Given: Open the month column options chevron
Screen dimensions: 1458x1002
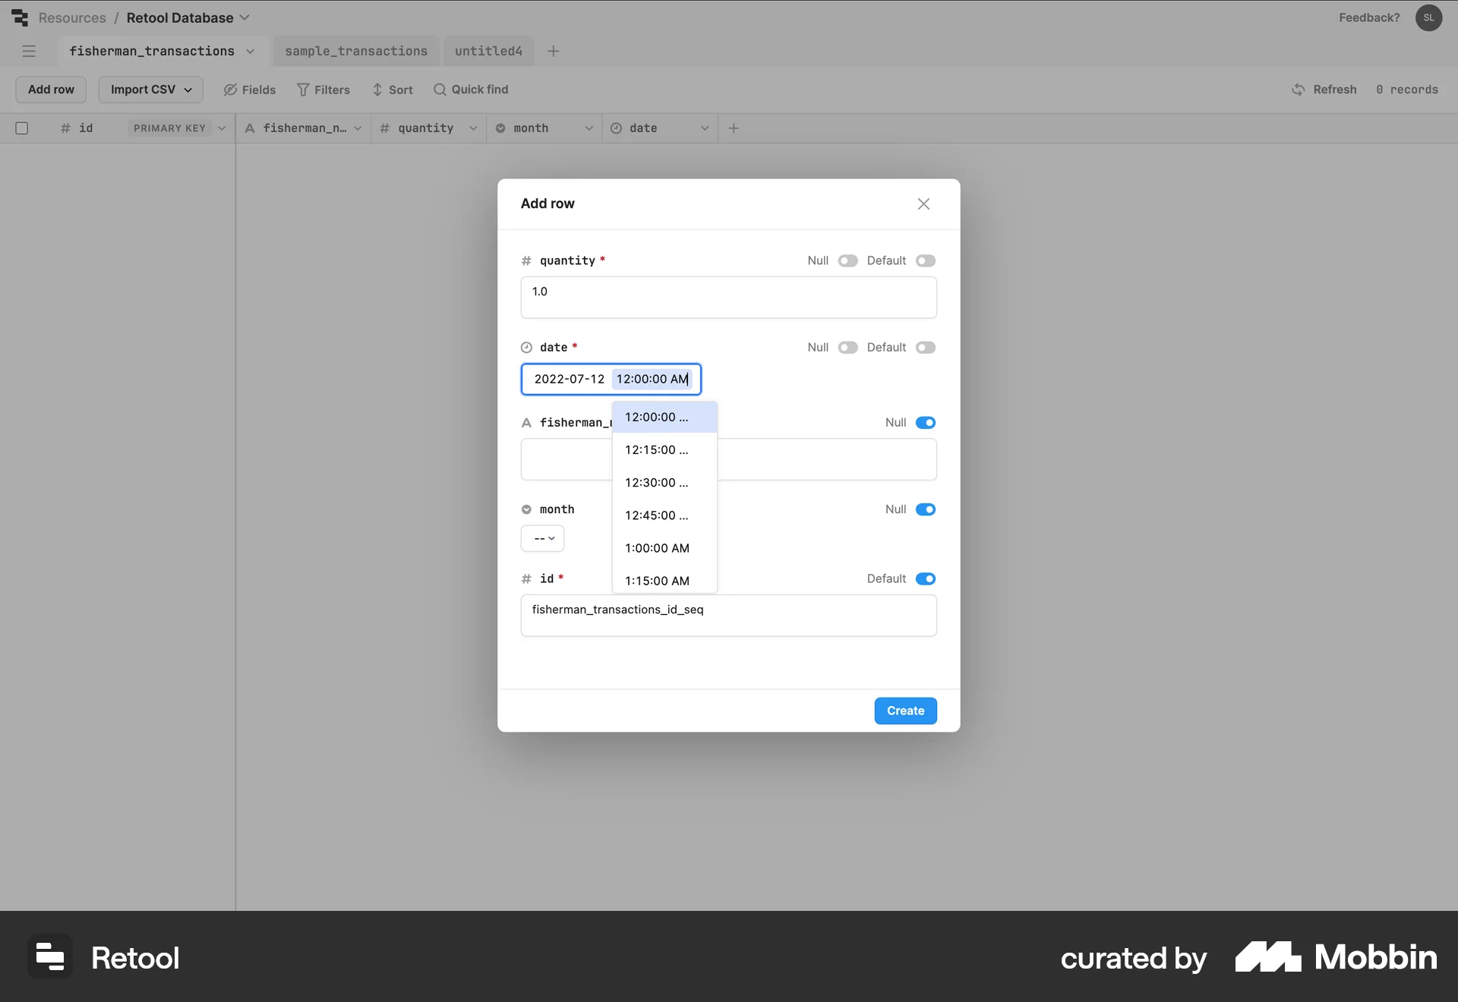Looking at the screenshot, I should pyautogui.click(x=589, y=128).
